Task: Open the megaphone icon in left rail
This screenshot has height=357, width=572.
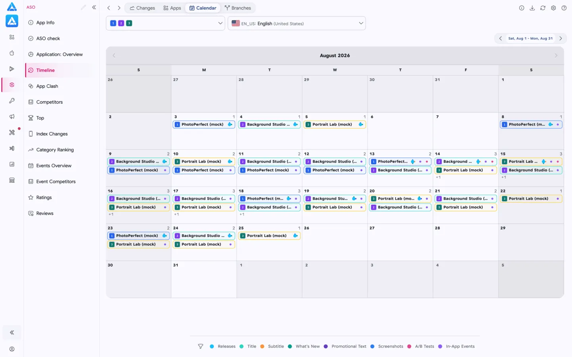Action: [x=12, y=116]
